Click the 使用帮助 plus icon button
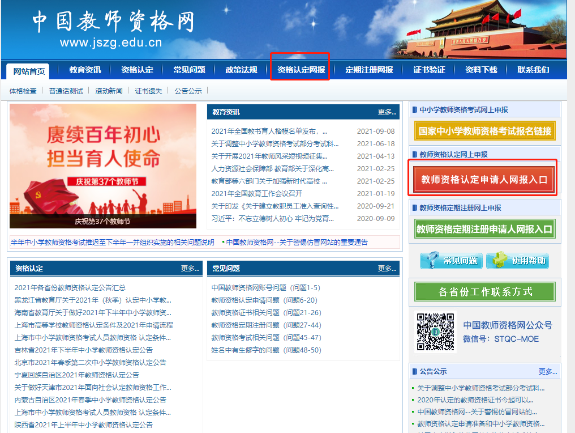 517,260
